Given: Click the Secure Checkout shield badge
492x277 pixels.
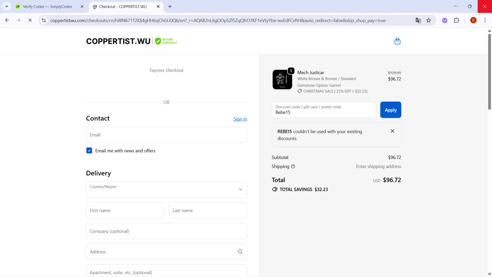Looking at the screenshot, I should tap(166, 41).
